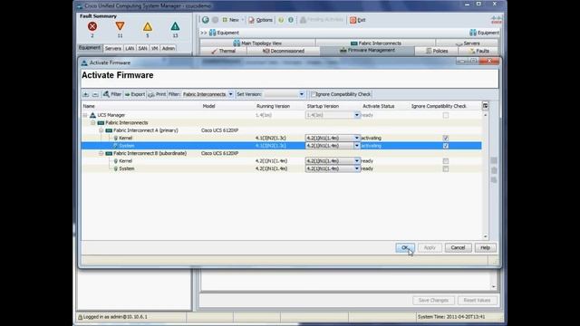Collapse Fabric Interconnect B (subordinate) node
580x326 pixels.
[x=101, y=153]
